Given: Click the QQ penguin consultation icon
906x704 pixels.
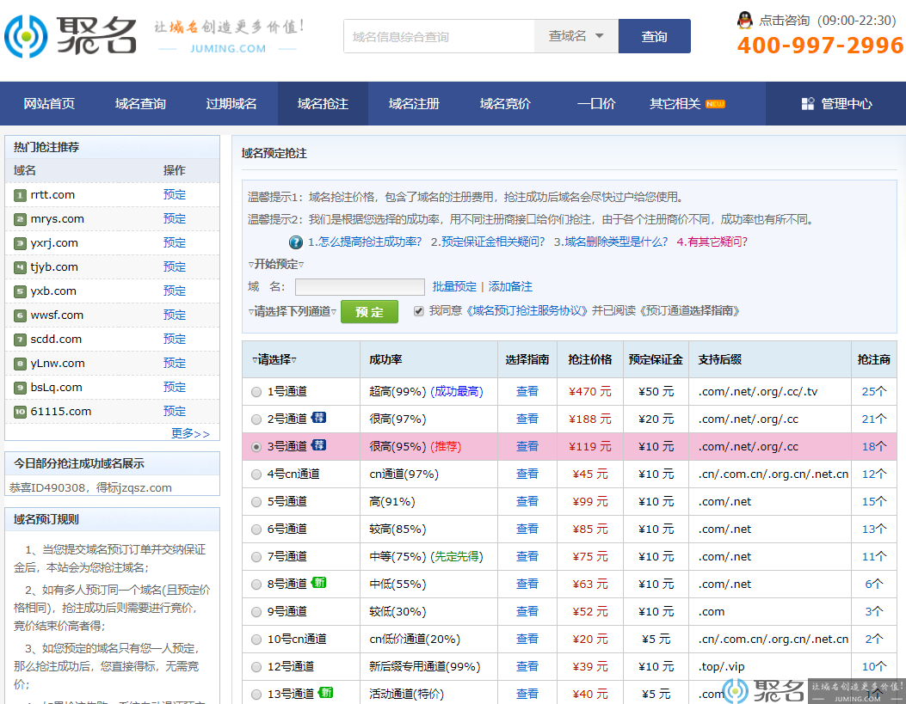Looking at the screenshot, I should pos(745,20).
